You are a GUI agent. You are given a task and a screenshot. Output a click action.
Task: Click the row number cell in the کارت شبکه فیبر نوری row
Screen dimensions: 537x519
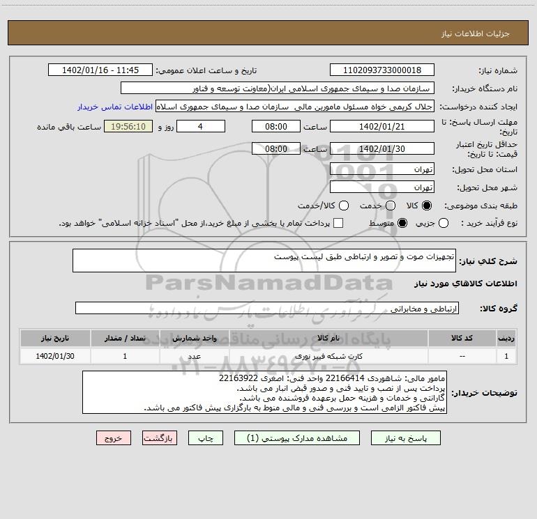(506, 356)
